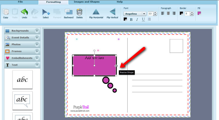Collapse the Text panel

coord(22,65)
